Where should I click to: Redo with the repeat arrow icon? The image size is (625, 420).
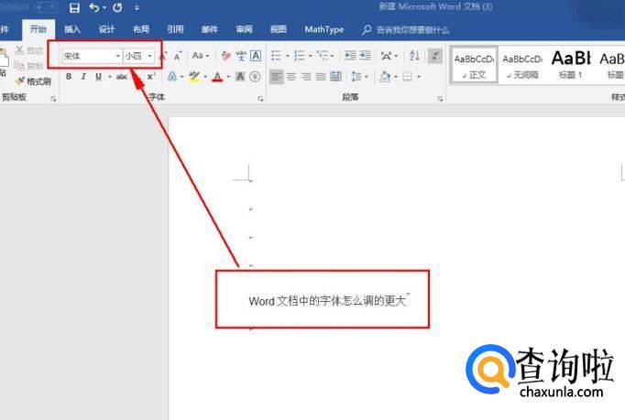pos(117,7)
